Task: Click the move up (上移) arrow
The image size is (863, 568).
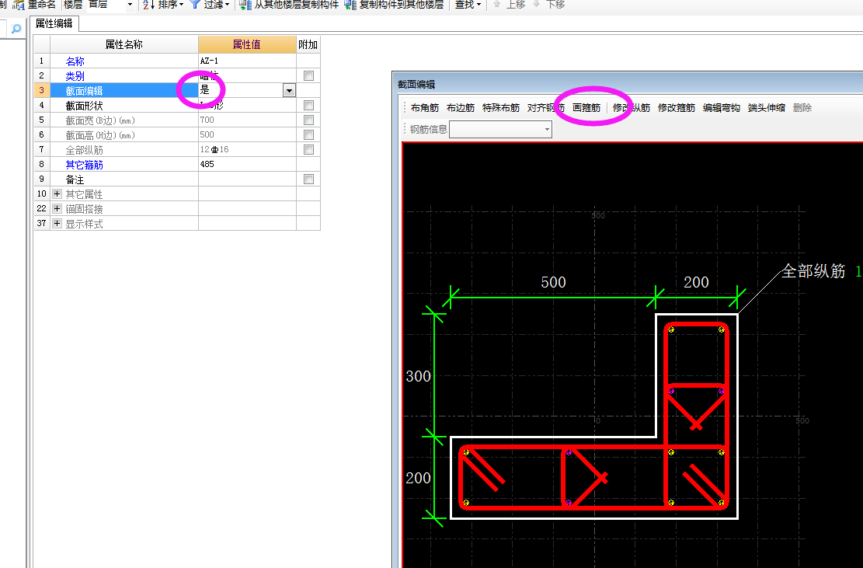Action: tap(497, 4)
